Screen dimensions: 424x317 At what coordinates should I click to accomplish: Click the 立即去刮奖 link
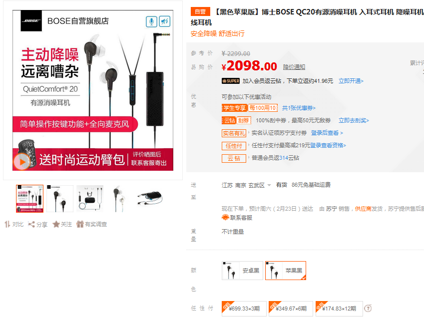pos(354,120)
